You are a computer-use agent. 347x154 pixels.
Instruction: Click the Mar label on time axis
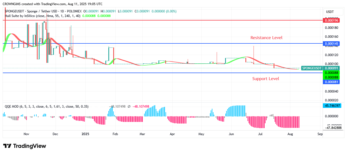[142, 134]
